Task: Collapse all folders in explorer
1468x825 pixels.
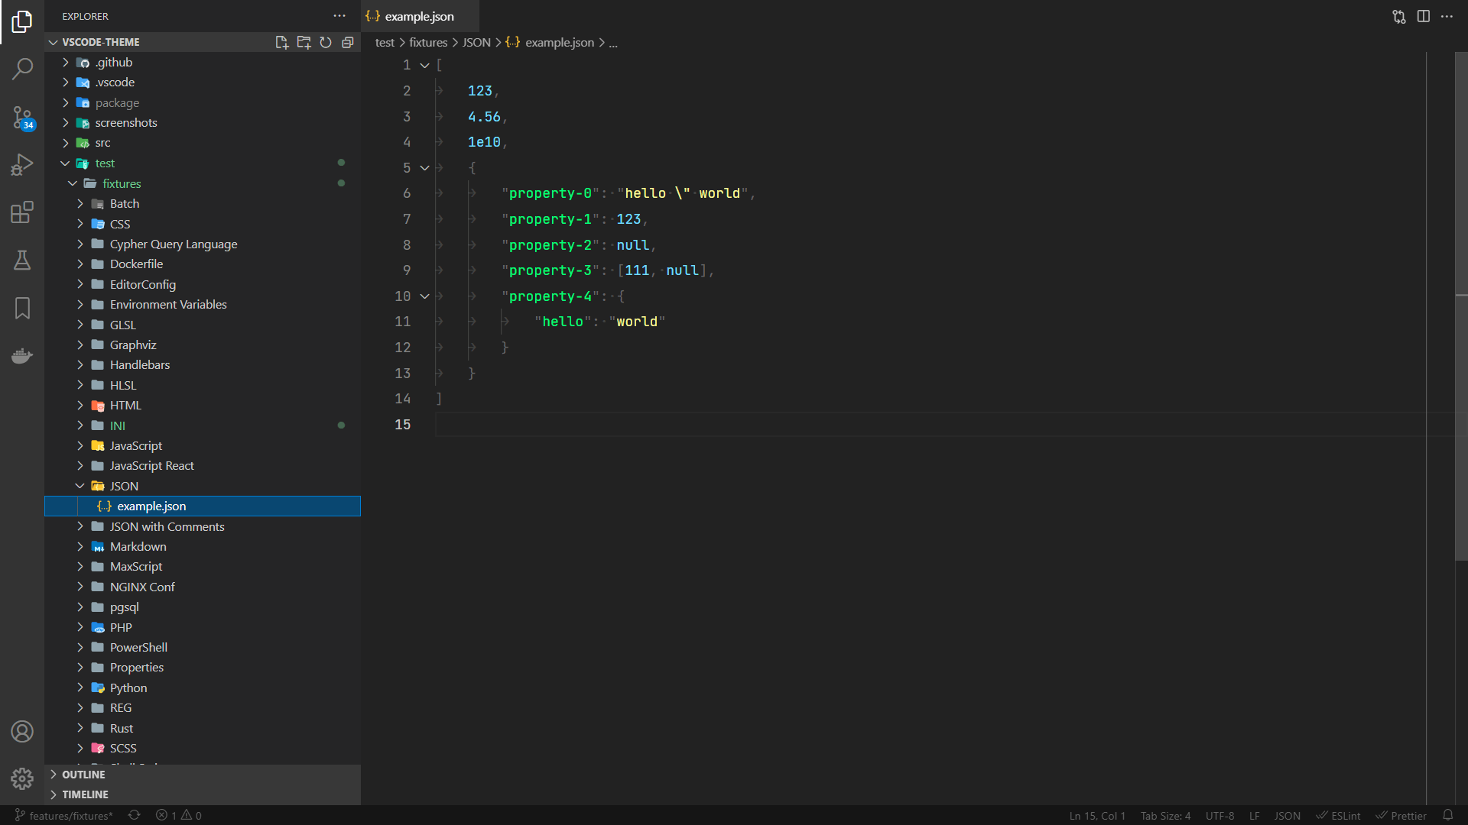Action: click(348, 42)
